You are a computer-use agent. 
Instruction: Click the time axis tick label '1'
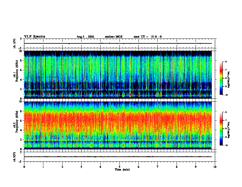click(x=43, y=167)
